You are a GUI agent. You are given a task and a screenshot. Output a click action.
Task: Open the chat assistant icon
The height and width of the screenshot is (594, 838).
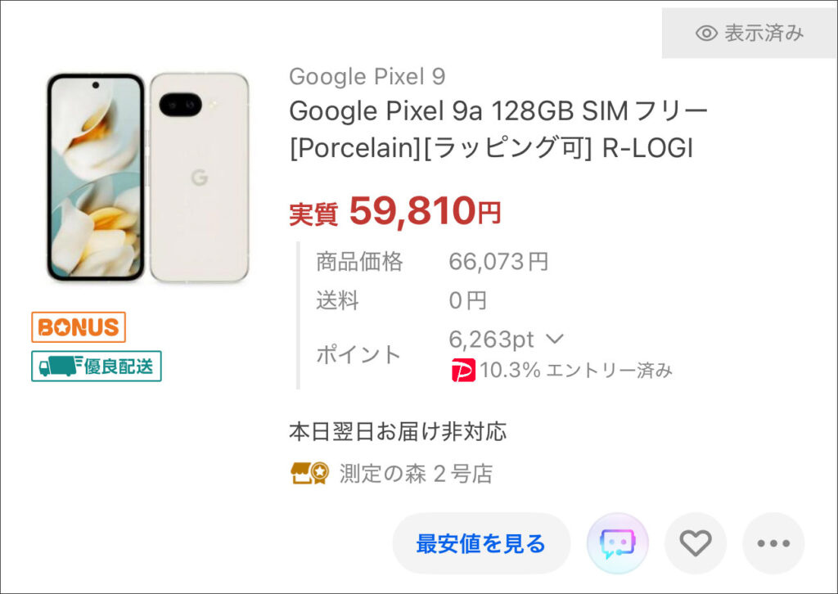[617, 543]
